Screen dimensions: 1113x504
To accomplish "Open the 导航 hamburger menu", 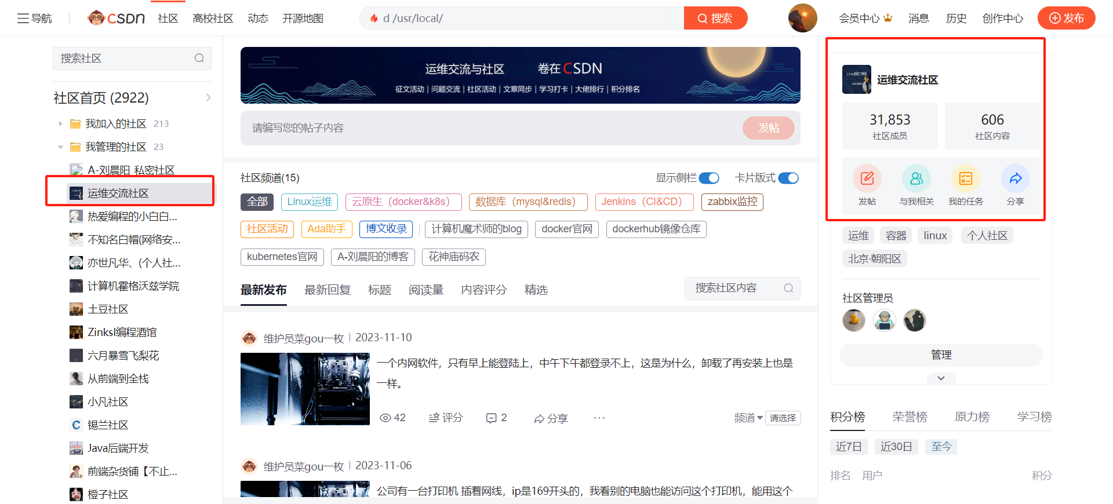I will click(x=34, y=18).
